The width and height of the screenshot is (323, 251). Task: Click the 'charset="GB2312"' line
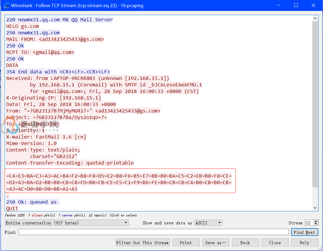54,157
